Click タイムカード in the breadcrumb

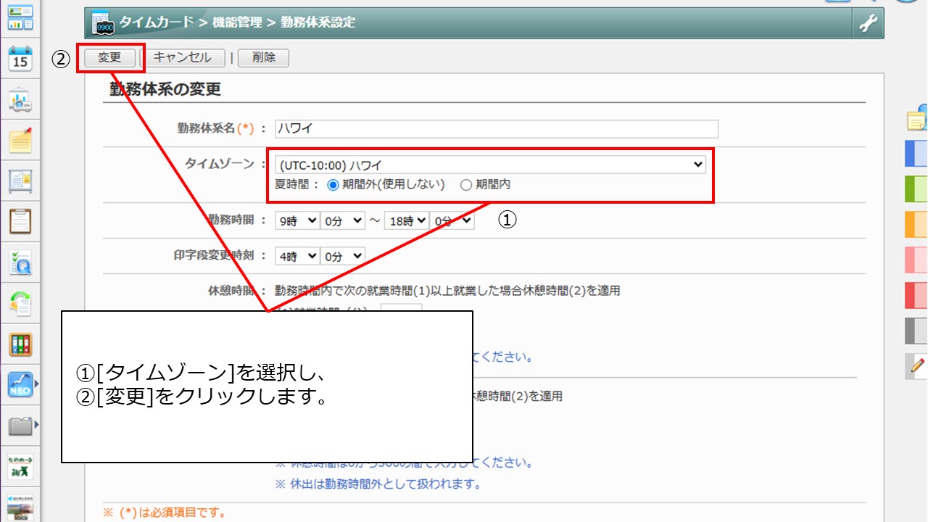point(157,22)
